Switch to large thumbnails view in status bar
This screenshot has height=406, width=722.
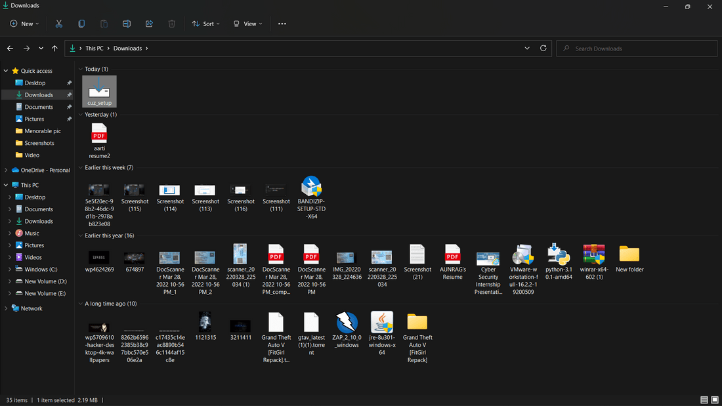[x=715, y=400]
